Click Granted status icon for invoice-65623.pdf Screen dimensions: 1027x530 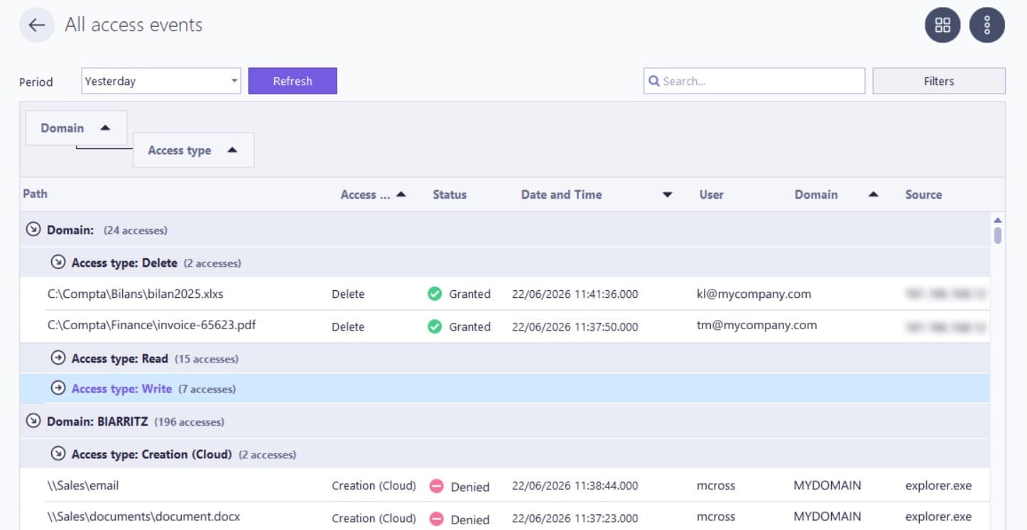(x=435, y=326)
